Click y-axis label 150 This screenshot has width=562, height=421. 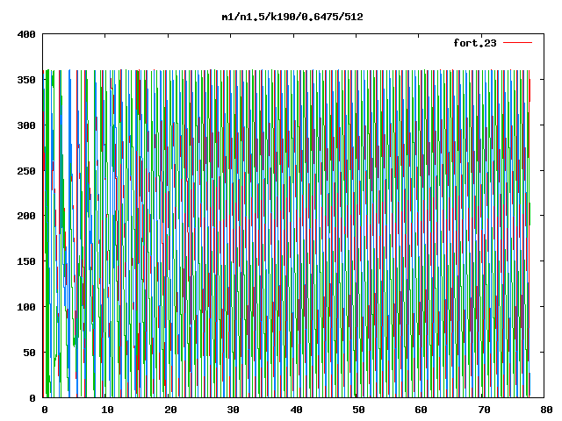coord(26,261)
